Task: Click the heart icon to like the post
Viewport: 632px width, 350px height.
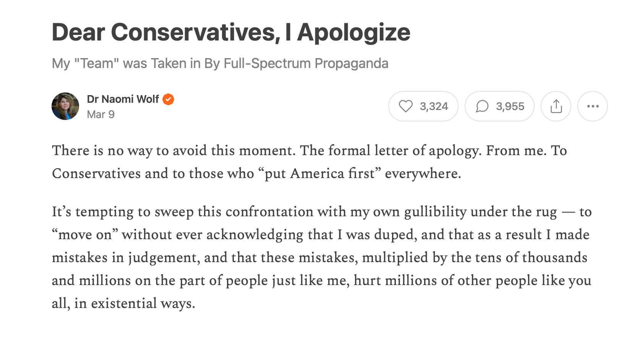Action: pos(406,106)
